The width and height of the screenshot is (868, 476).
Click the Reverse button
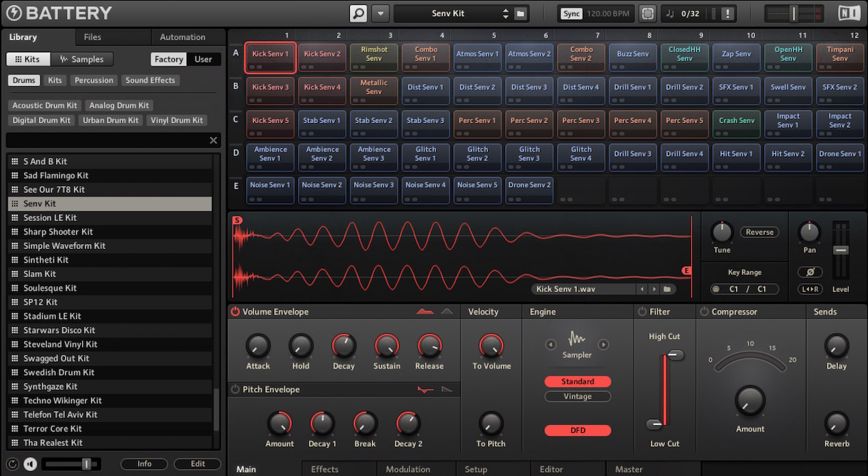click(759, 232)
